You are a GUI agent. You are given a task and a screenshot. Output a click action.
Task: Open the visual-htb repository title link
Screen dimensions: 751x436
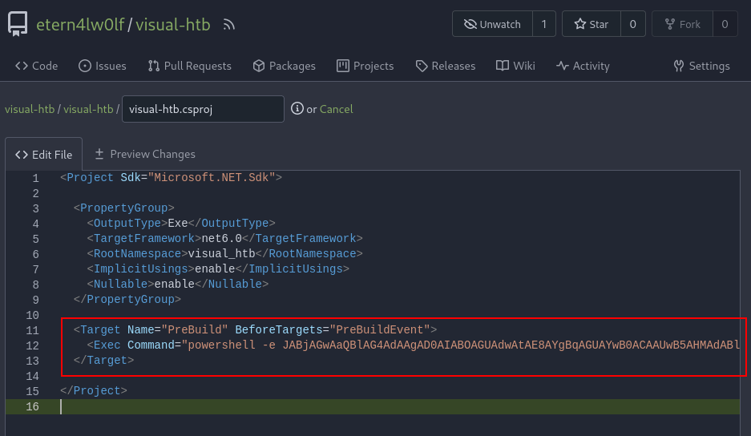[173, 24]
